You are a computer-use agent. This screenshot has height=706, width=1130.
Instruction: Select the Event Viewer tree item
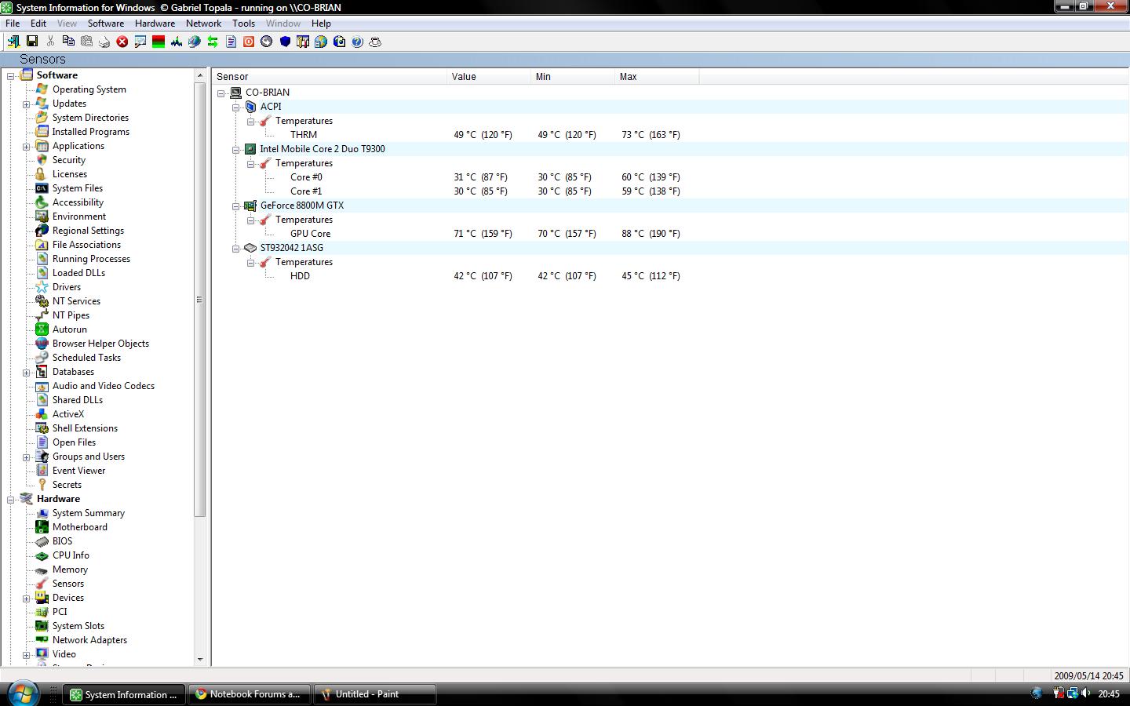click(78, 471)
